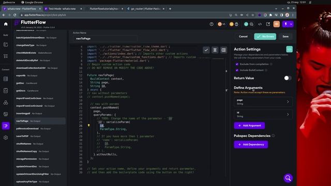The image size is (331, 186).
Task: Select pdfInvoiceDownload action
Action: (40, 129)
